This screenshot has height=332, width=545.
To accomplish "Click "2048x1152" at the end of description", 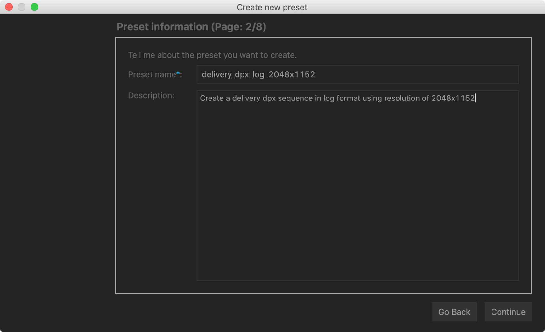I will pyautogui.click(x=453, y=98).
